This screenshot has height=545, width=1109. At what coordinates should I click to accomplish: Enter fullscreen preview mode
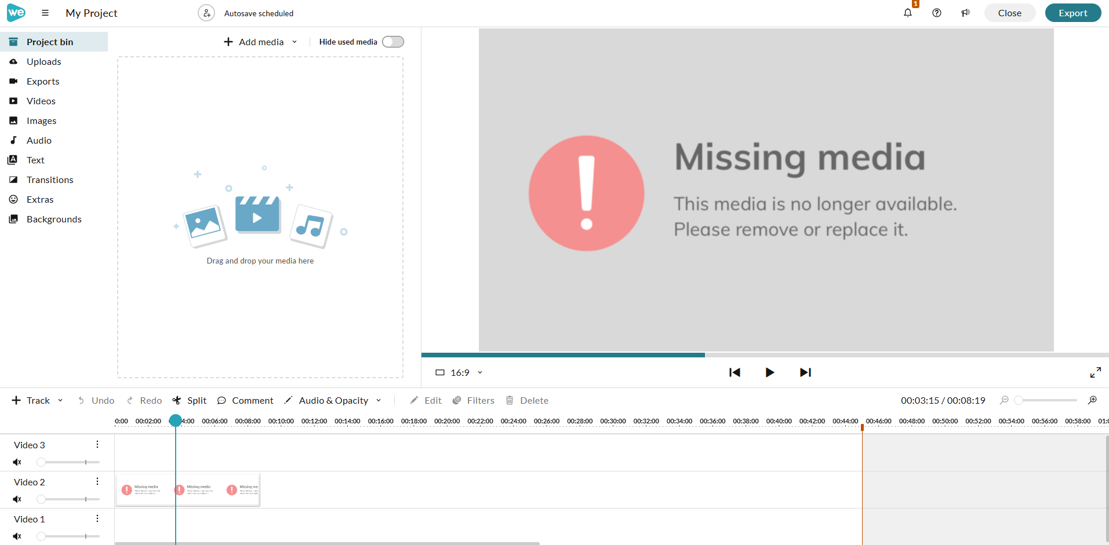(1096, 372)
